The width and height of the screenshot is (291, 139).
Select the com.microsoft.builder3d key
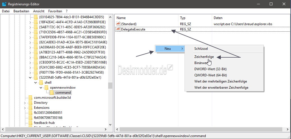(52, 97)
